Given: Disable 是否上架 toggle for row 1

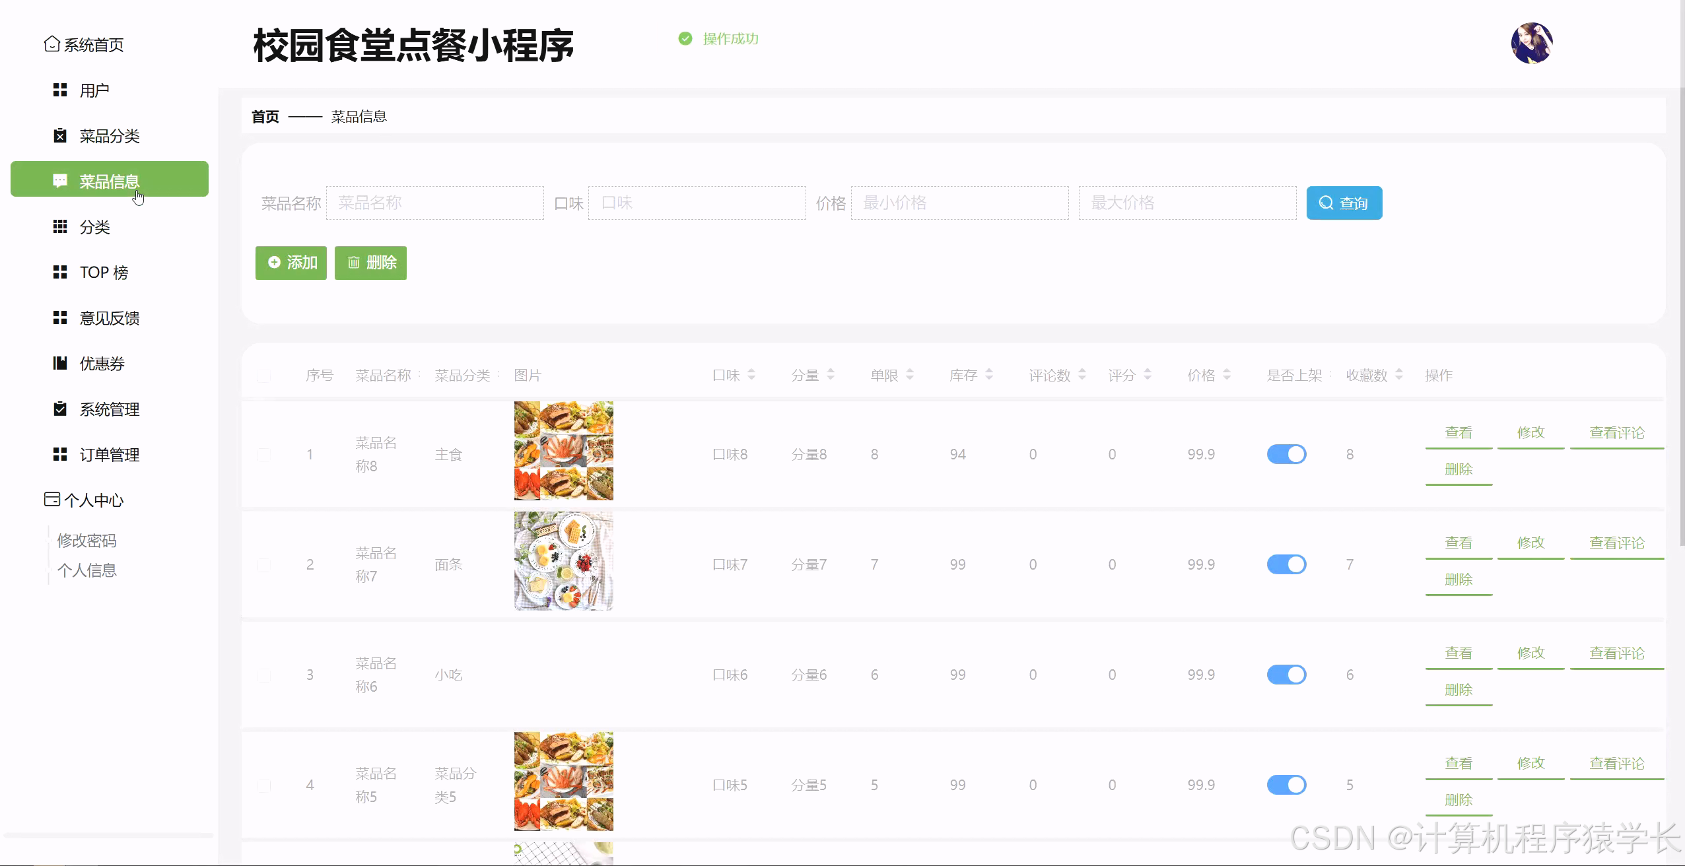Looking at the screenshot, I should (x=1286, y=453).
